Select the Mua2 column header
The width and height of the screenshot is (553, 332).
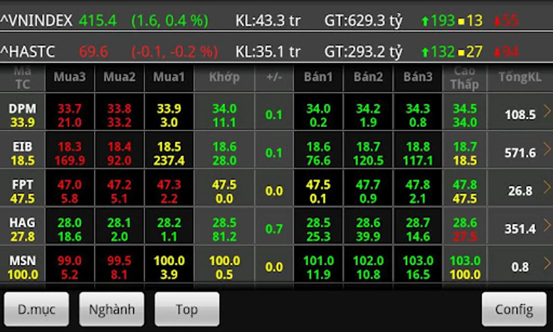click(x=119, y=77)
